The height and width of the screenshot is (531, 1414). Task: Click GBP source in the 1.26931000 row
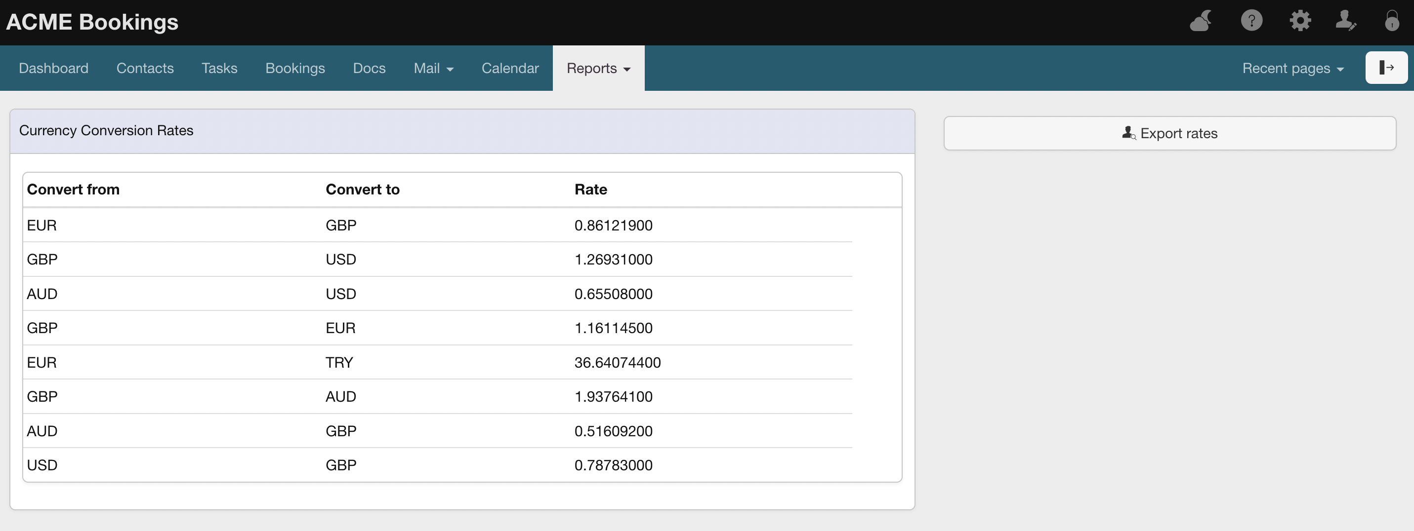(x=42, y=260)
